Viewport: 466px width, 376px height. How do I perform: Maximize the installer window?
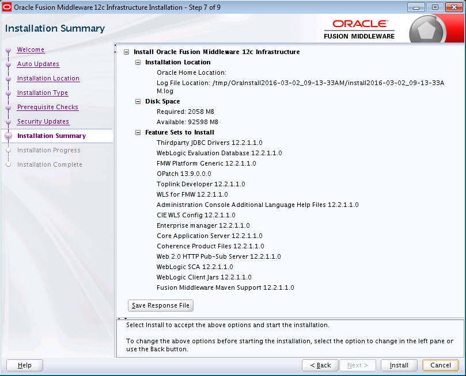click(435, 7)
